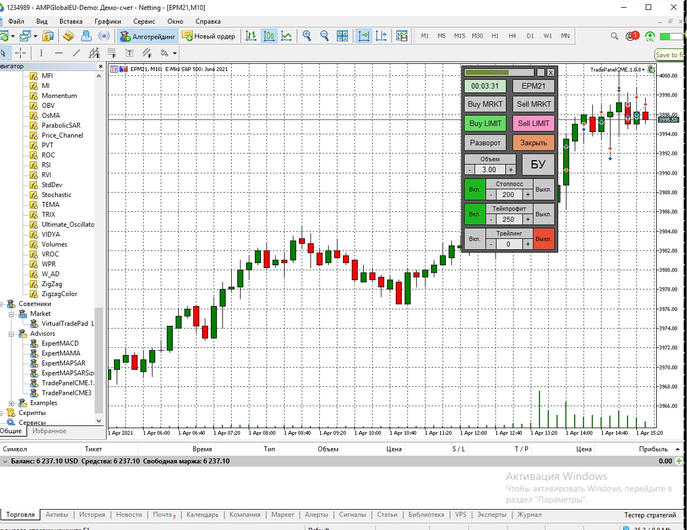
Task: Switch to the История tab
Action: tap(92, 515)
